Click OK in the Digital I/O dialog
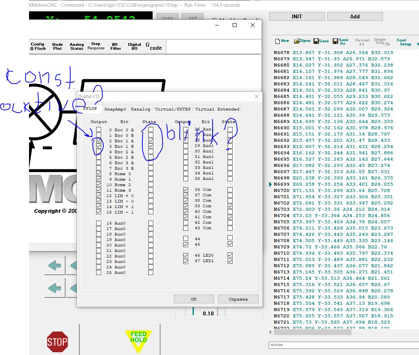The image size is (419, 355). (x=194, y=299)
